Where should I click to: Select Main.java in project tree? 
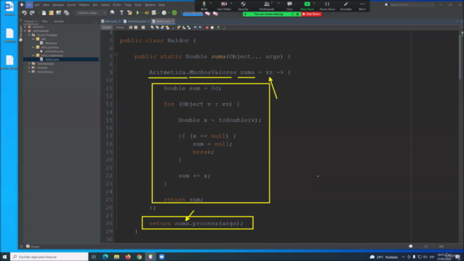tap(51, 43)
